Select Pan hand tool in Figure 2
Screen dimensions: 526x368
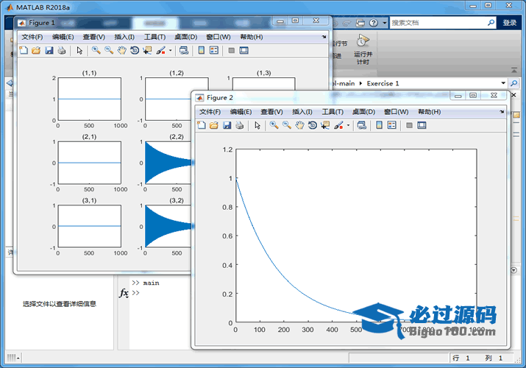(299, 125)
